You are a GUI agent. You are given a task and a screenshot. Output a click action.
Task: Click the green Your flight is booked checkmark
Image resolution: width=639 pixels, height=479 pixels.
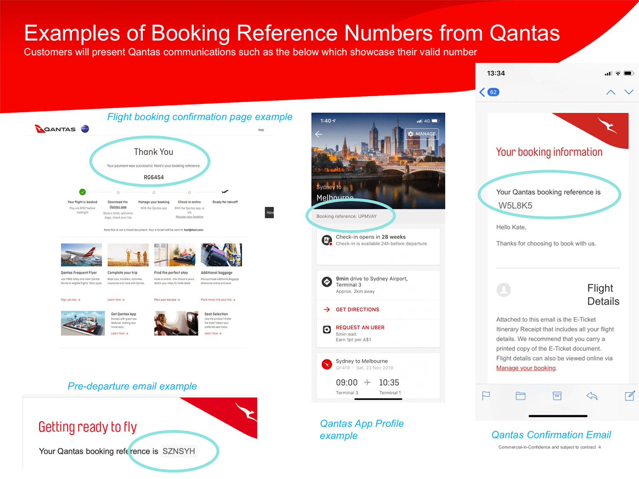click(83, 192)
